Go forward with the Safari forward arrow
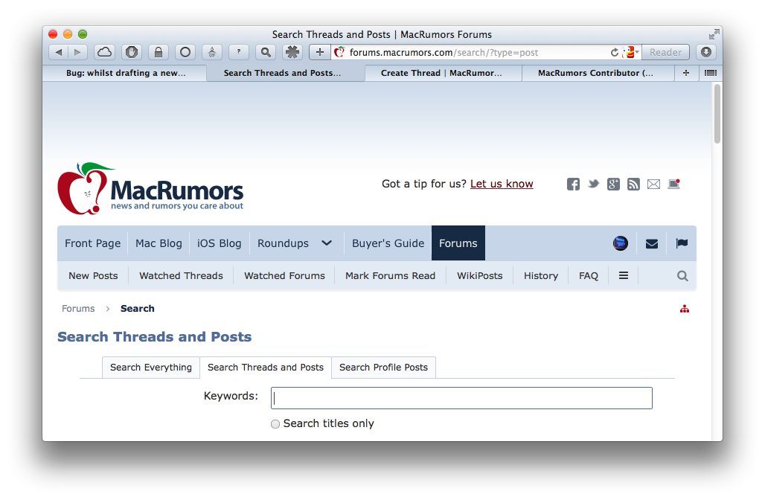 (x=77, y=52)
